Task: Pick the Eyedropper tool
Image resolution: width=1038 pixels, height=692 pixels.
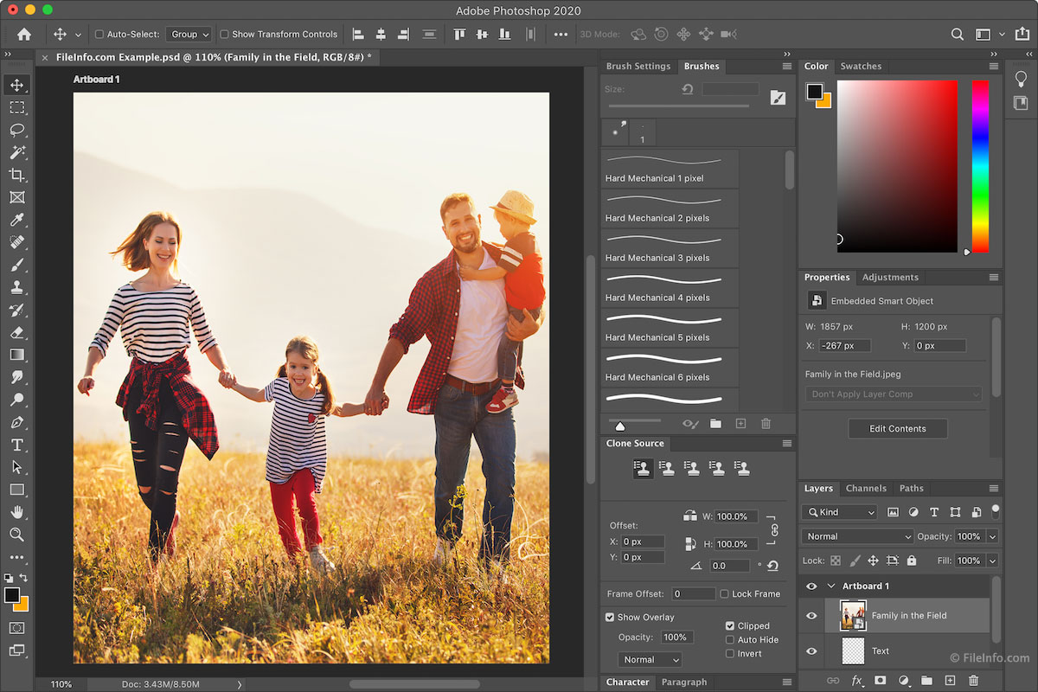Action: tap(17, 219)
